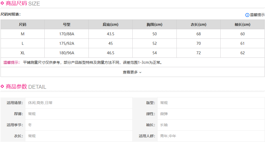Expand the 查看更多 section
265x142 pixels.
130,72
